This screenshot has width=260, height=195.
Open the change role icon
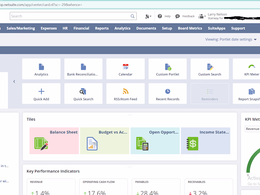click(202, 16)
